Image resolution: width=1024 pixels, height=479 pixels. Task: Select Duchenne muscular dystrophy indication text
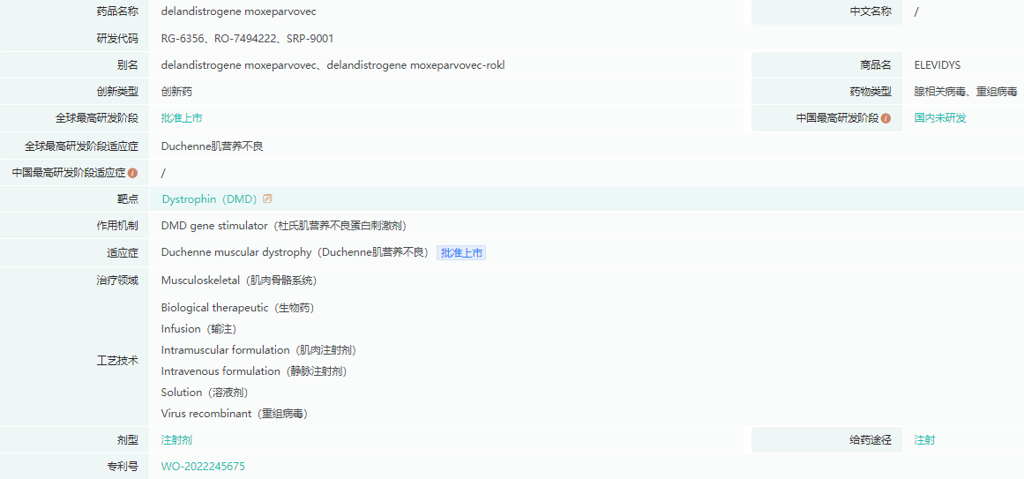(238, 252)
